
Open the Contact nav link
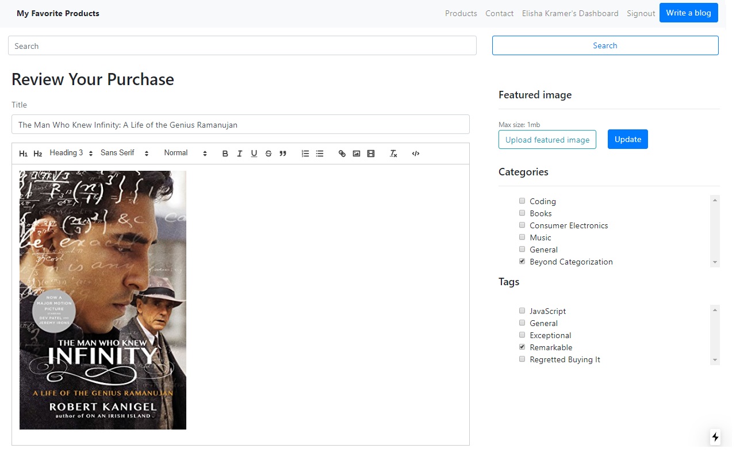point(499,13)
